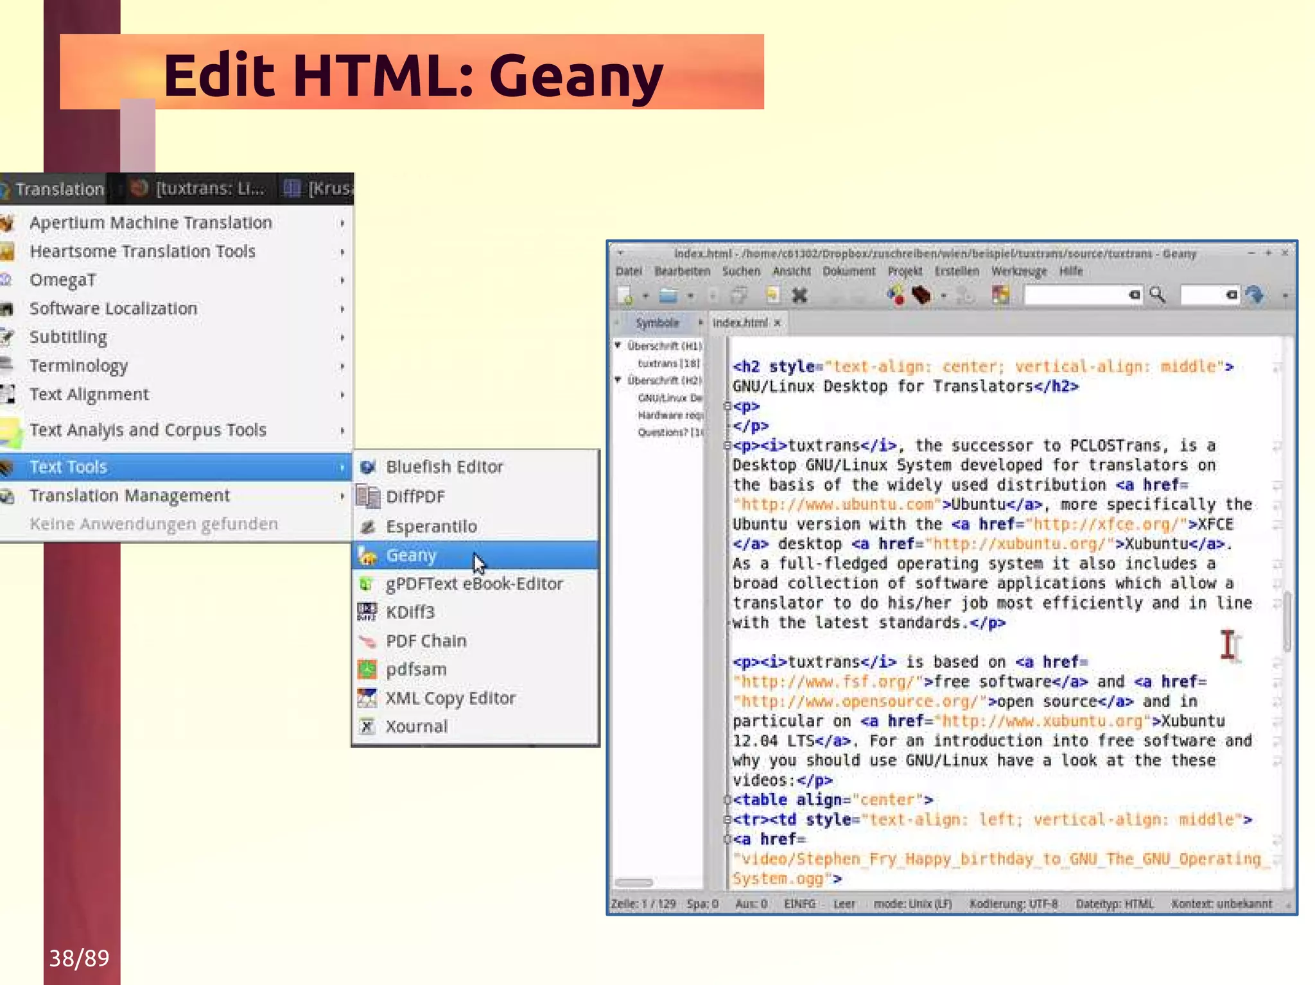Open Translation Management submenu
The width and height of the screenshot is (1315, 985).
[175, 495]
